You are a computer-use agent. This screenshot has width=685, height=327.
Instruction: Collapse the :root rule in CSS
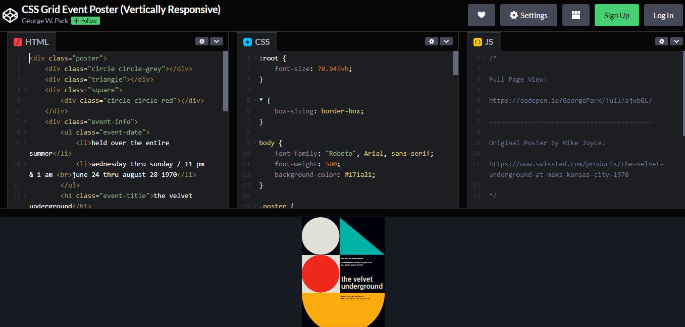(255, 58)
